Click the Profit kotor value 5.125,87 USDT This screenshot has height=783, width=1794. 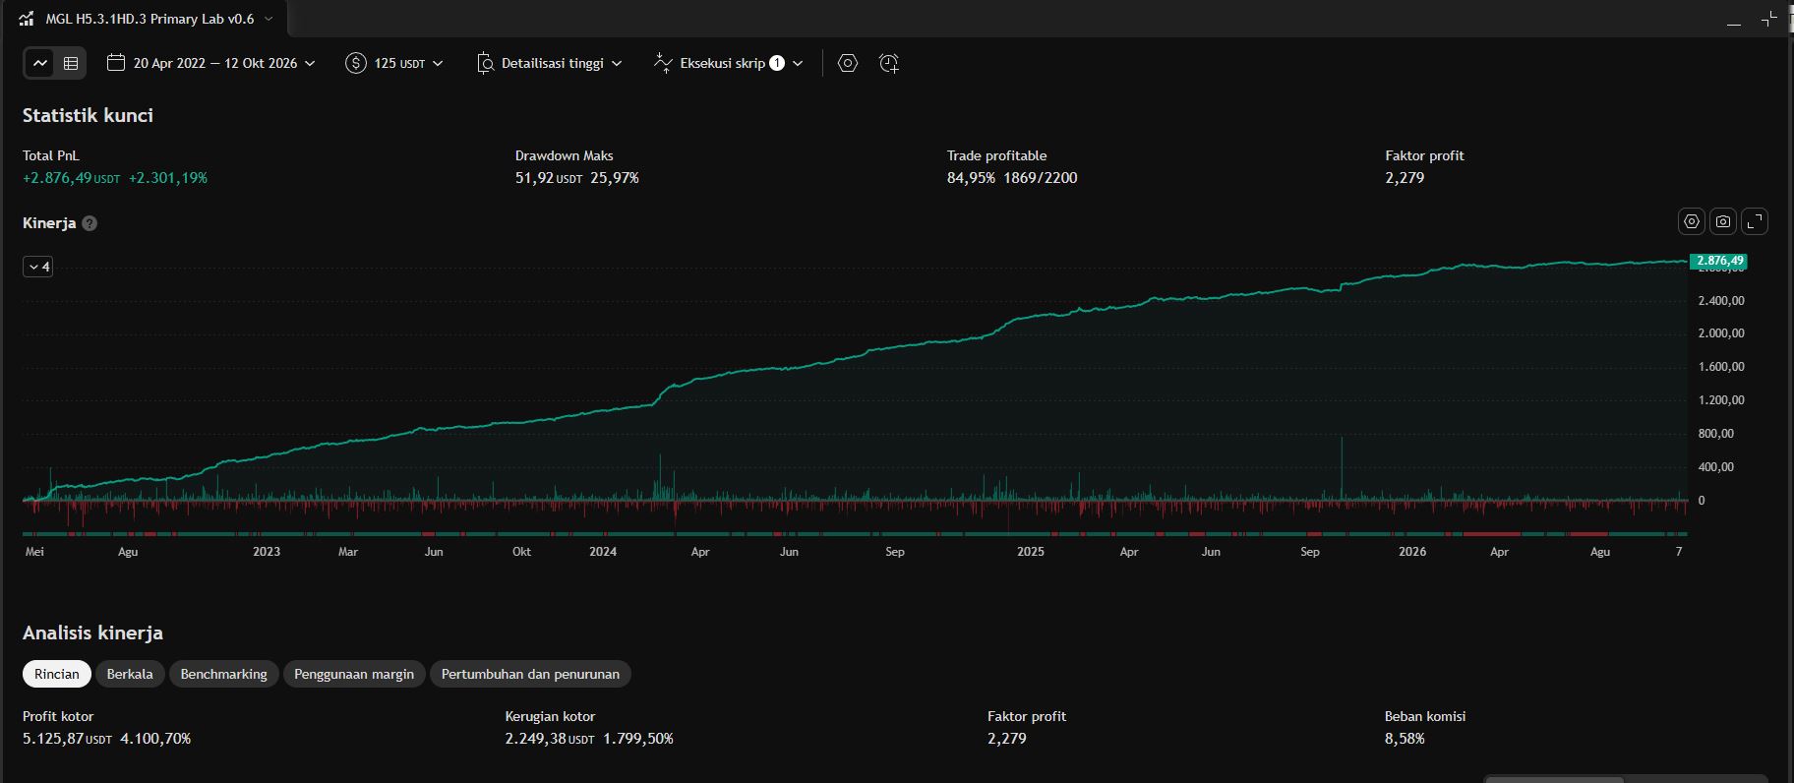click(x=68, y=739)
